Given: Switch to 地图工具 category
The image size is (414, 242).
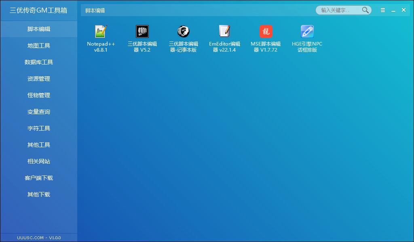Looking at the screenshot, I should 39,46.
